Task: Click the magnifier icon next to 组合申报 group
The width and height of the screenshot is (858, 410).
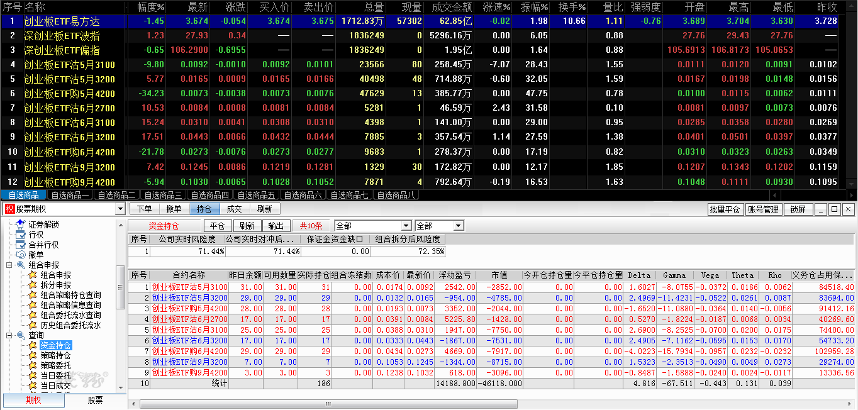Action: tap(21, 265)
